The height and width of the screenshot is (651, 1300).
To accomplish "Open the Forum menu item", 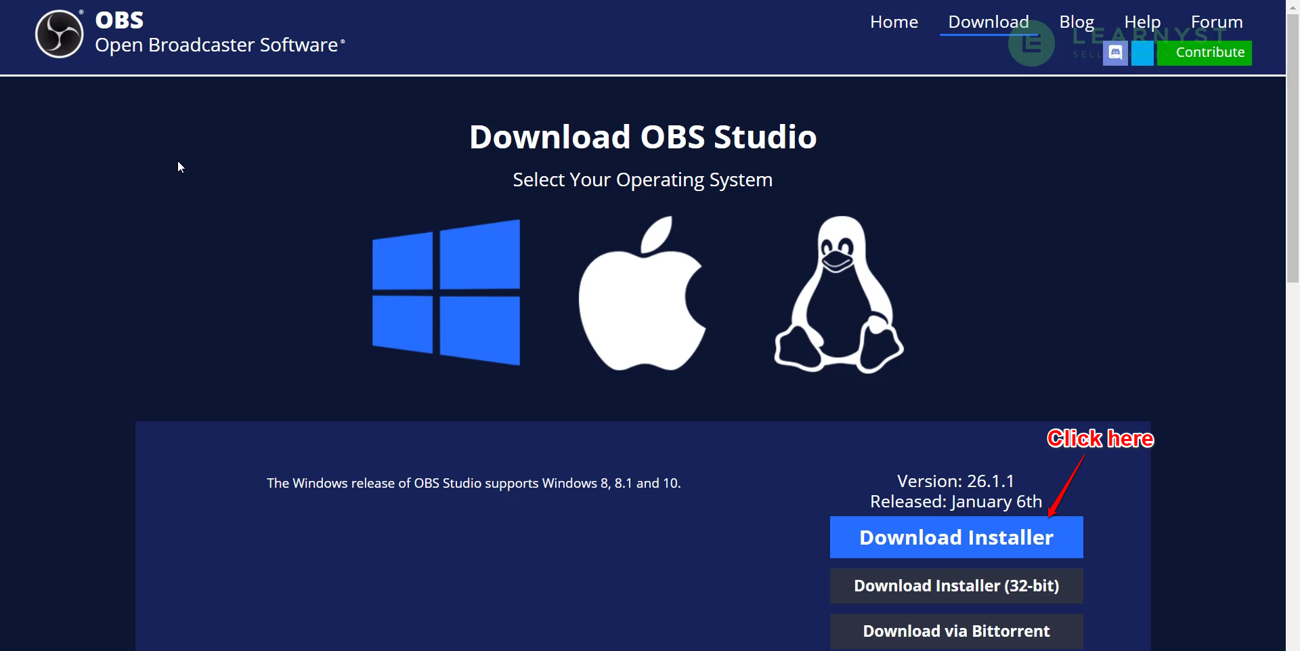I will pyautogui.click(x=1217, y=22).
